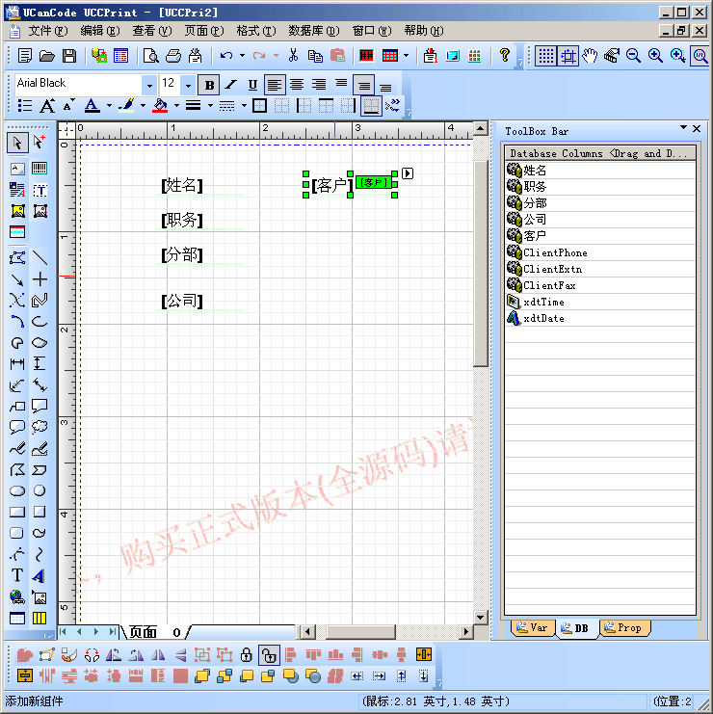Image resolution: width=713 pixels, height=714 pixels.
Task: Toggle Underline formatting button
Action: tap(252, 85)
